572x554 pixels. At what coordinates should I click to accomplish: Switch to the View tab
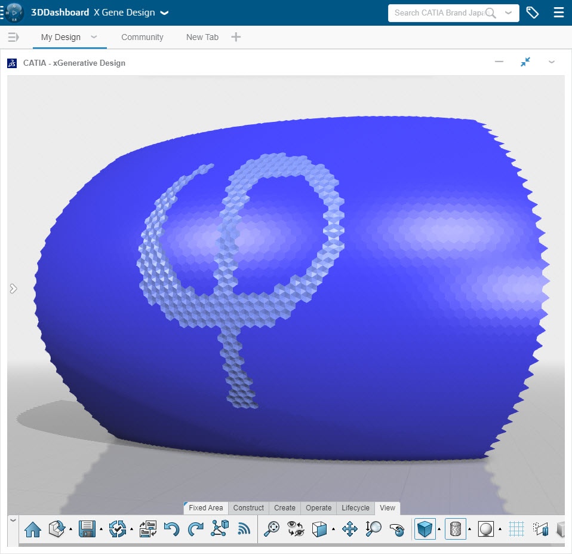388,507
